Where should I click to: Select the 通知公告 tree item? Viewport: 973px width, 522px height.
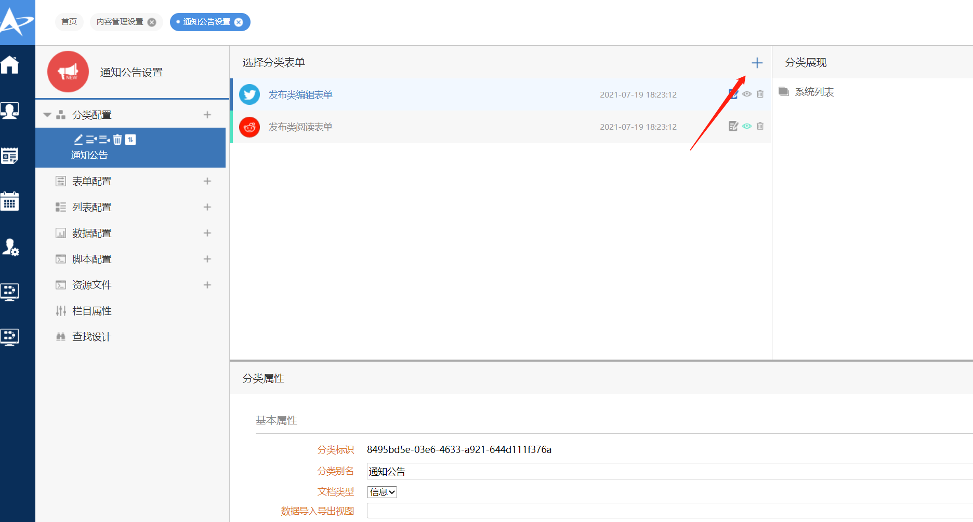coord(130,148)
